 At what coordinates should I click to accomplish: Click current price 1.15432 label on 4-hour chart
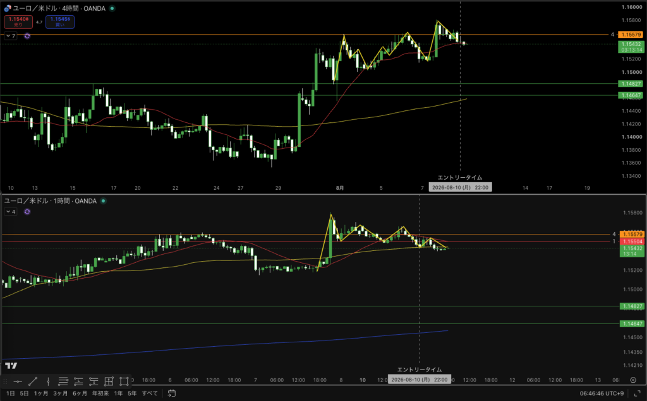click(x=631, y=47)
